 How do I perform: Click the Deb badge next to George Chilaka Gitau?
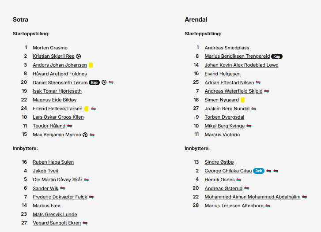pos(259,171)
